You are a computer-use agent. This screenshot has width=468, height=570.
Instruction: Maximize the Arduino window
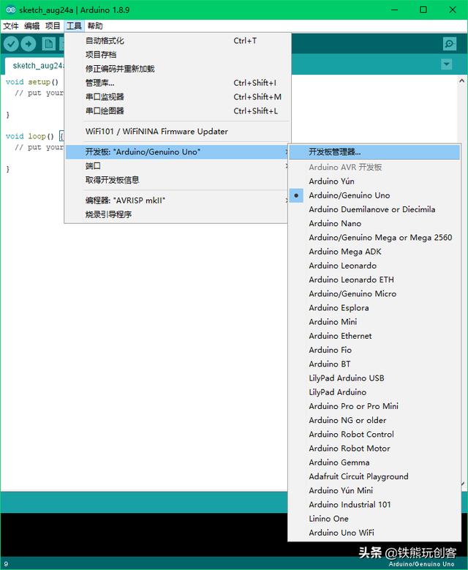coord(423,10)
